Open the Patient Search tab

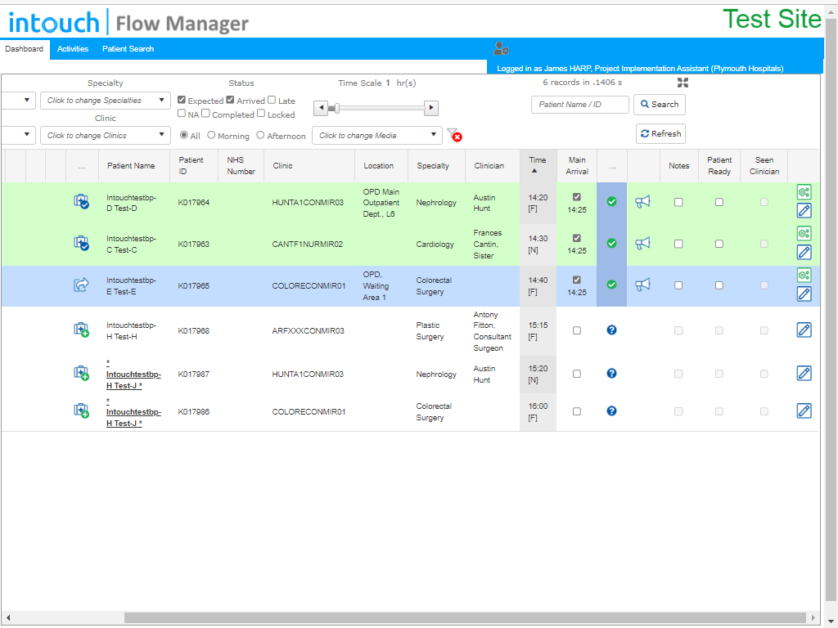pyautogui.click(x=128, y=48)
